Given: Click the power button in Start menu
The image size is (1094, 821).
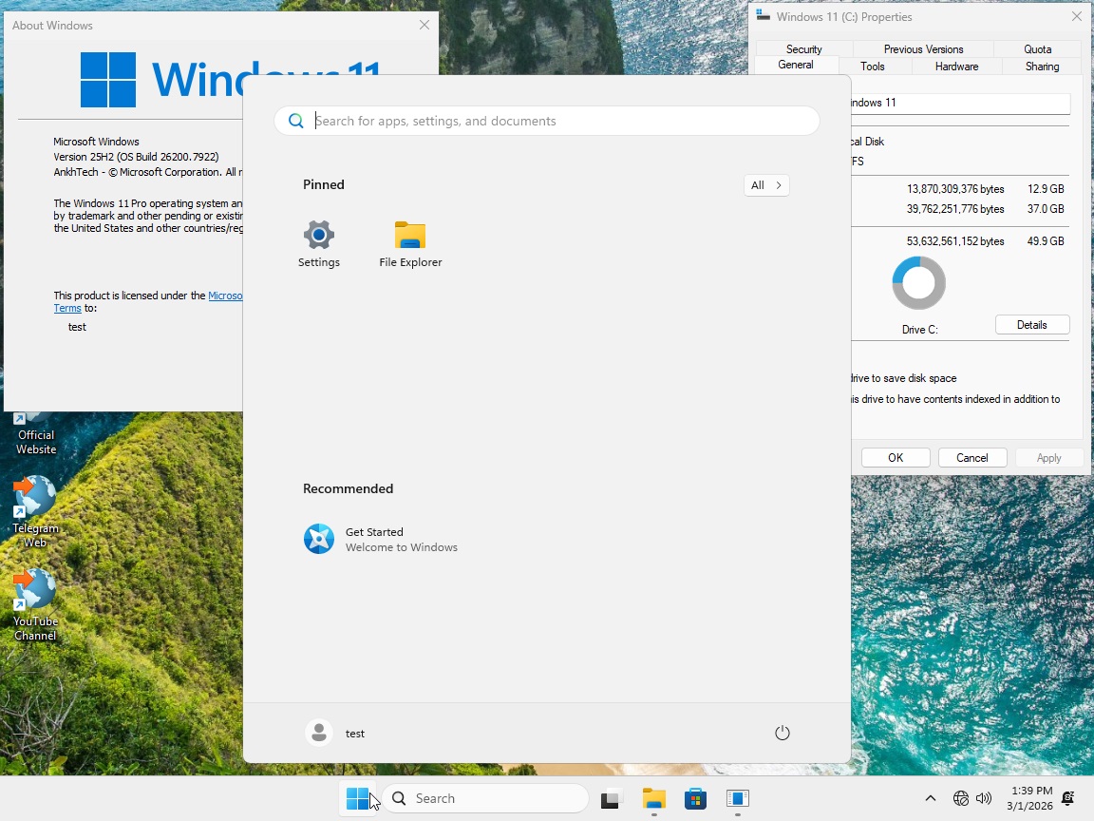Looking at the screenshot, I should 782,733.
